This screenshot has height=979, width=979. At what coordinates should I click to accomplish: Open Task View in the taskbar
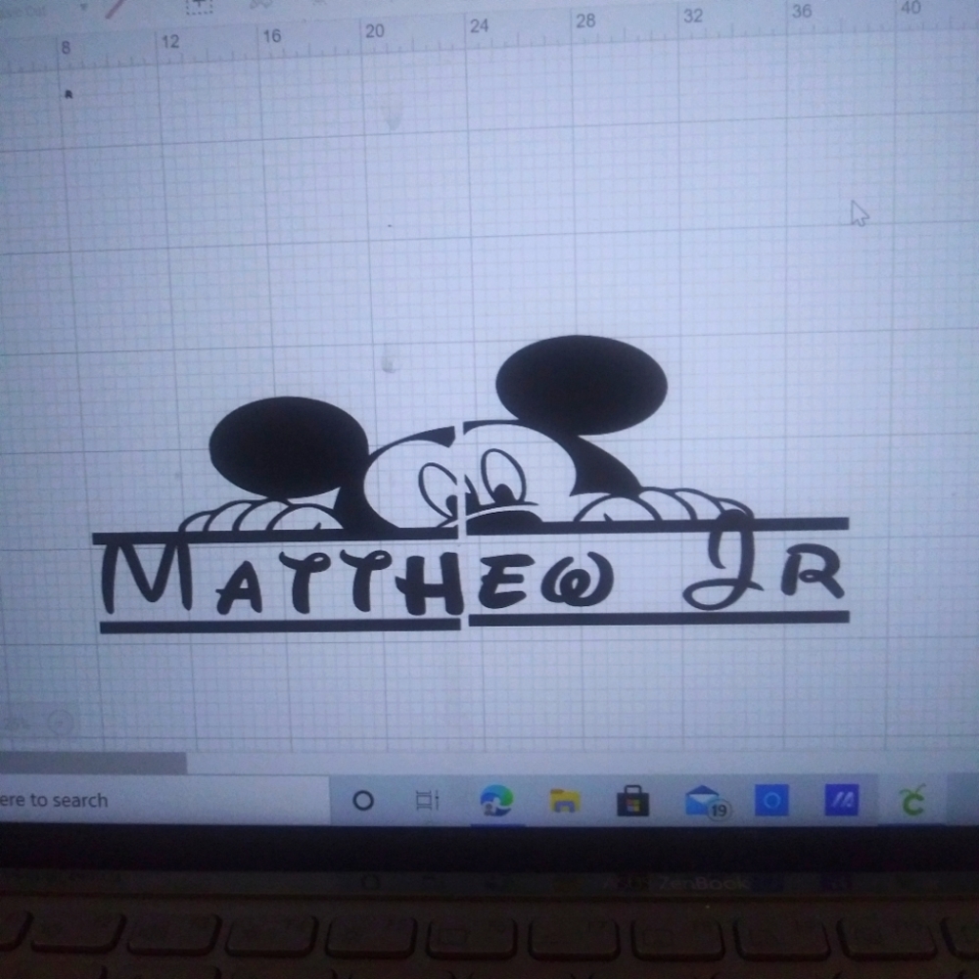428,801
